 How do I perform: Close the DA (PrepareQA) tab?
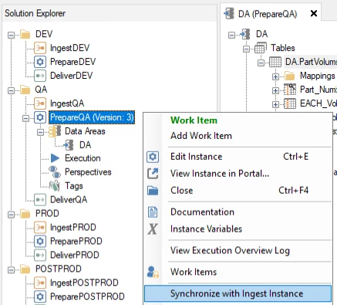click(x=314, y=13)
